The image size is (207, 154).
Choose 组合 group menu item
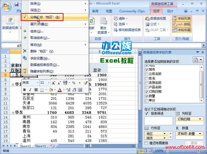coord(55,31)
